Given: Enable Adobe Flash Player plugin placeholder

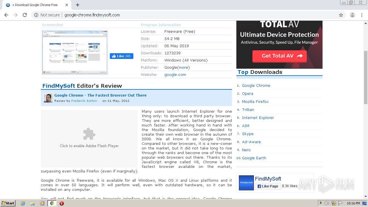Looking at the screenshot, I should tap(89, 139).
